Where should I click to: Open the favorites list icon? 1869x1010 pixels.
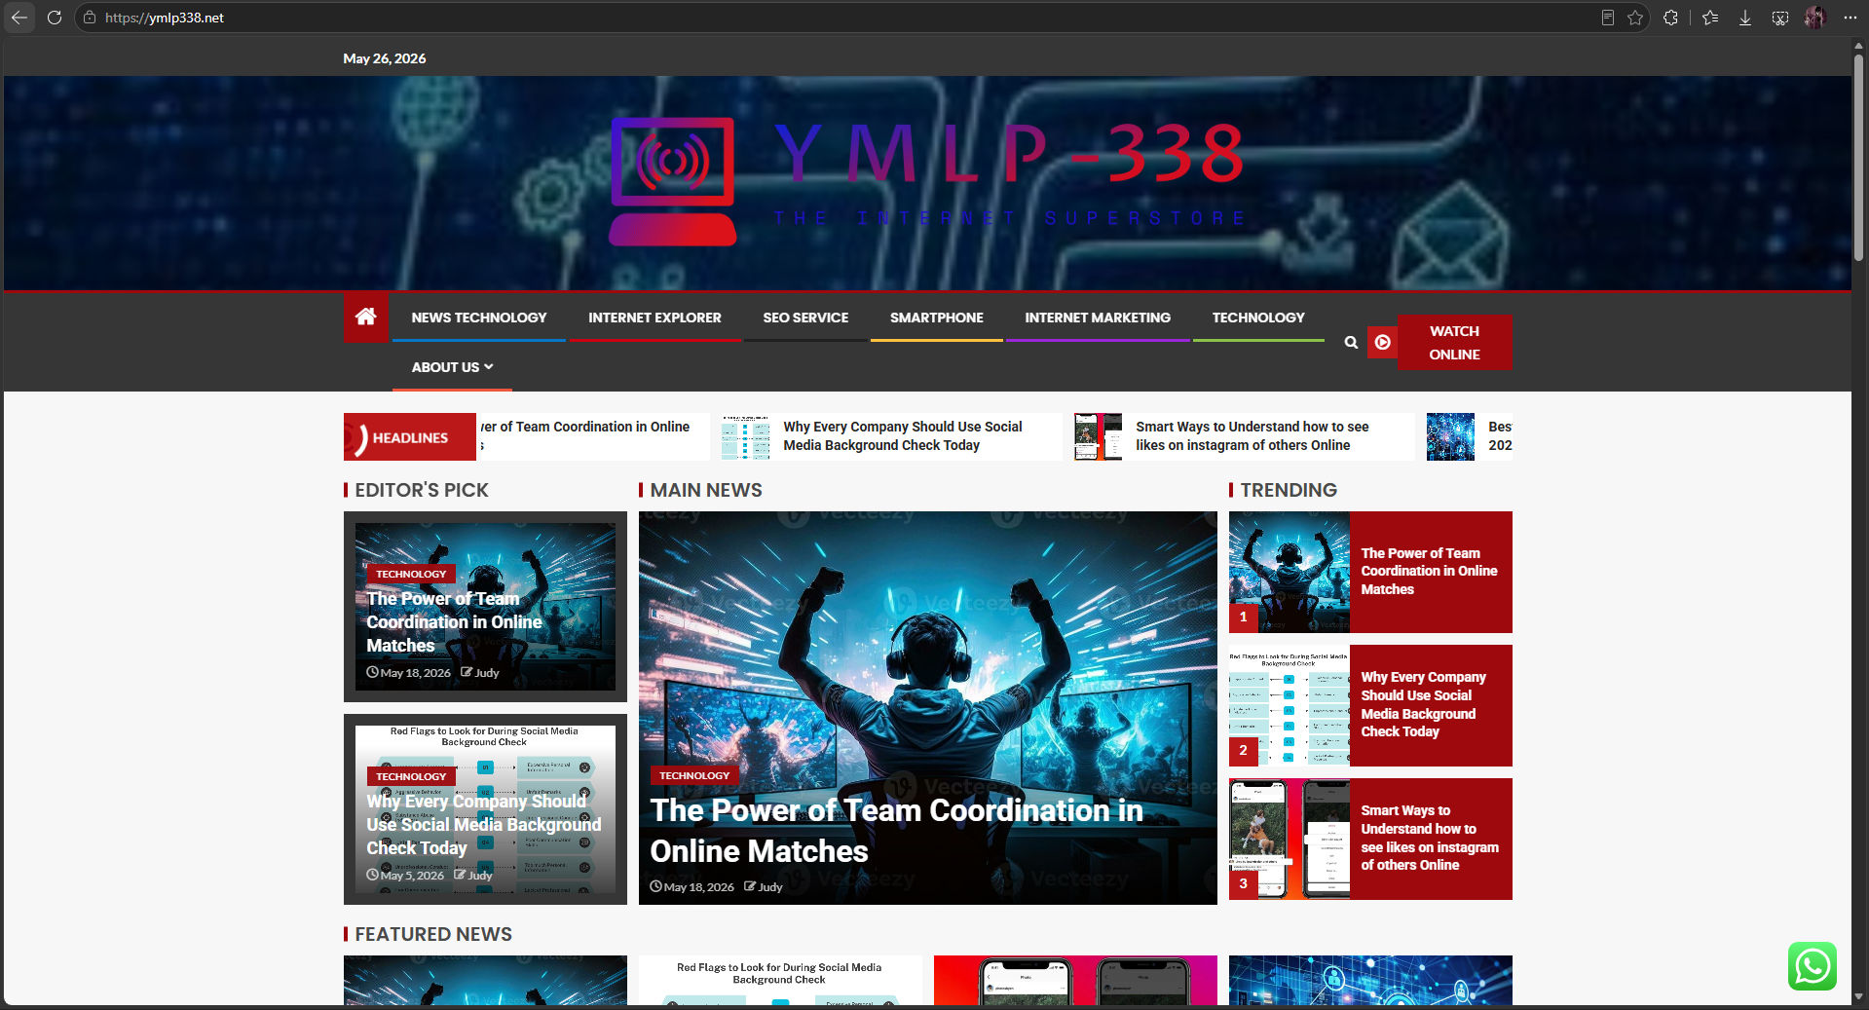(1710, 18)
